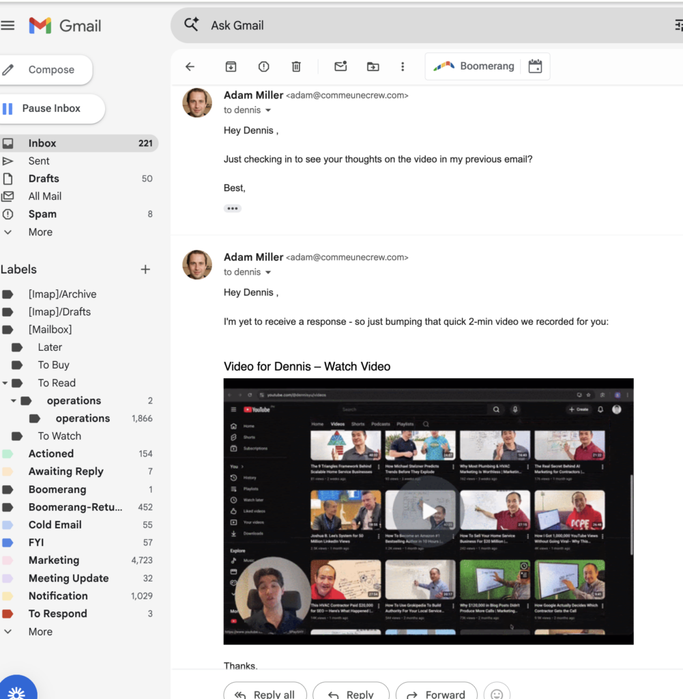Open the Boomerang calendar icon

coord(535,66)
